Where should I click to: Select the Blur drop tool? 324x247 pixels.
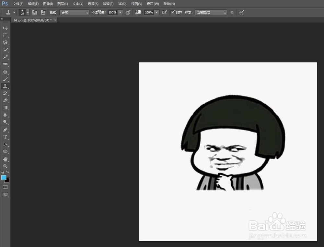(x=5, y=115)
